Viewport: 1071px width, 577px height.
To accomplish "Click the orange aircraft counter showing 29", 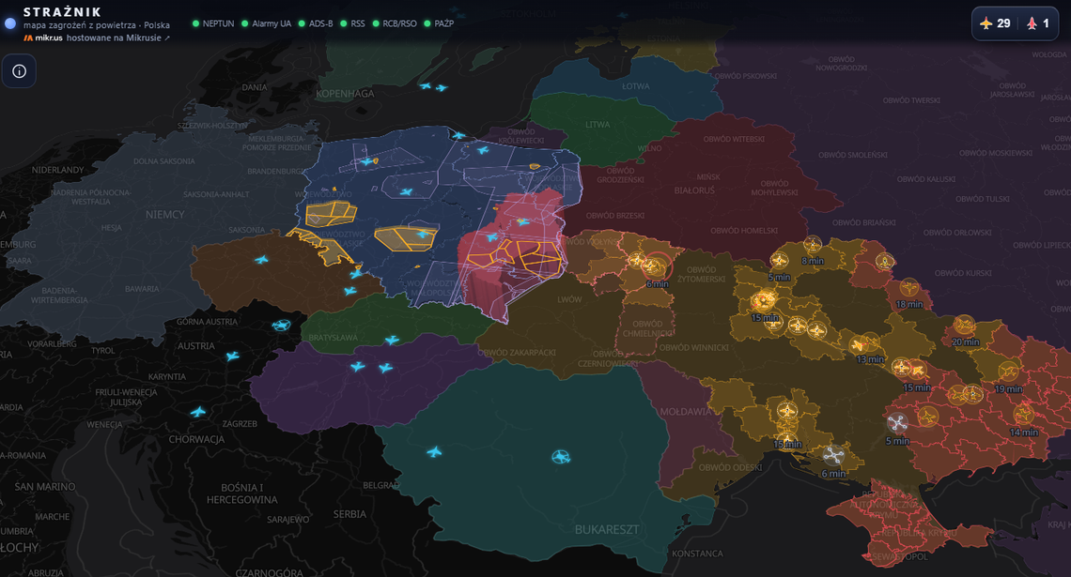I will 995,23.
